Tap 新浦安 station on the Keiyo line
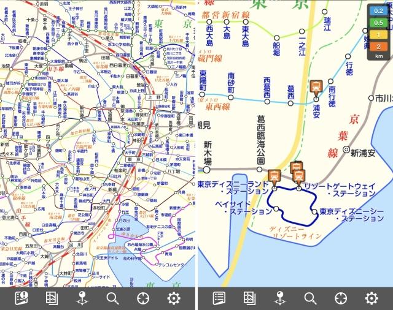 coord(363,153)
